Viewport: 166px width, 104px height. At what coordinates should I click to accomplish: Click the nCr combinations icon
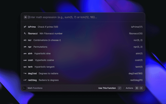click(25, 40)
